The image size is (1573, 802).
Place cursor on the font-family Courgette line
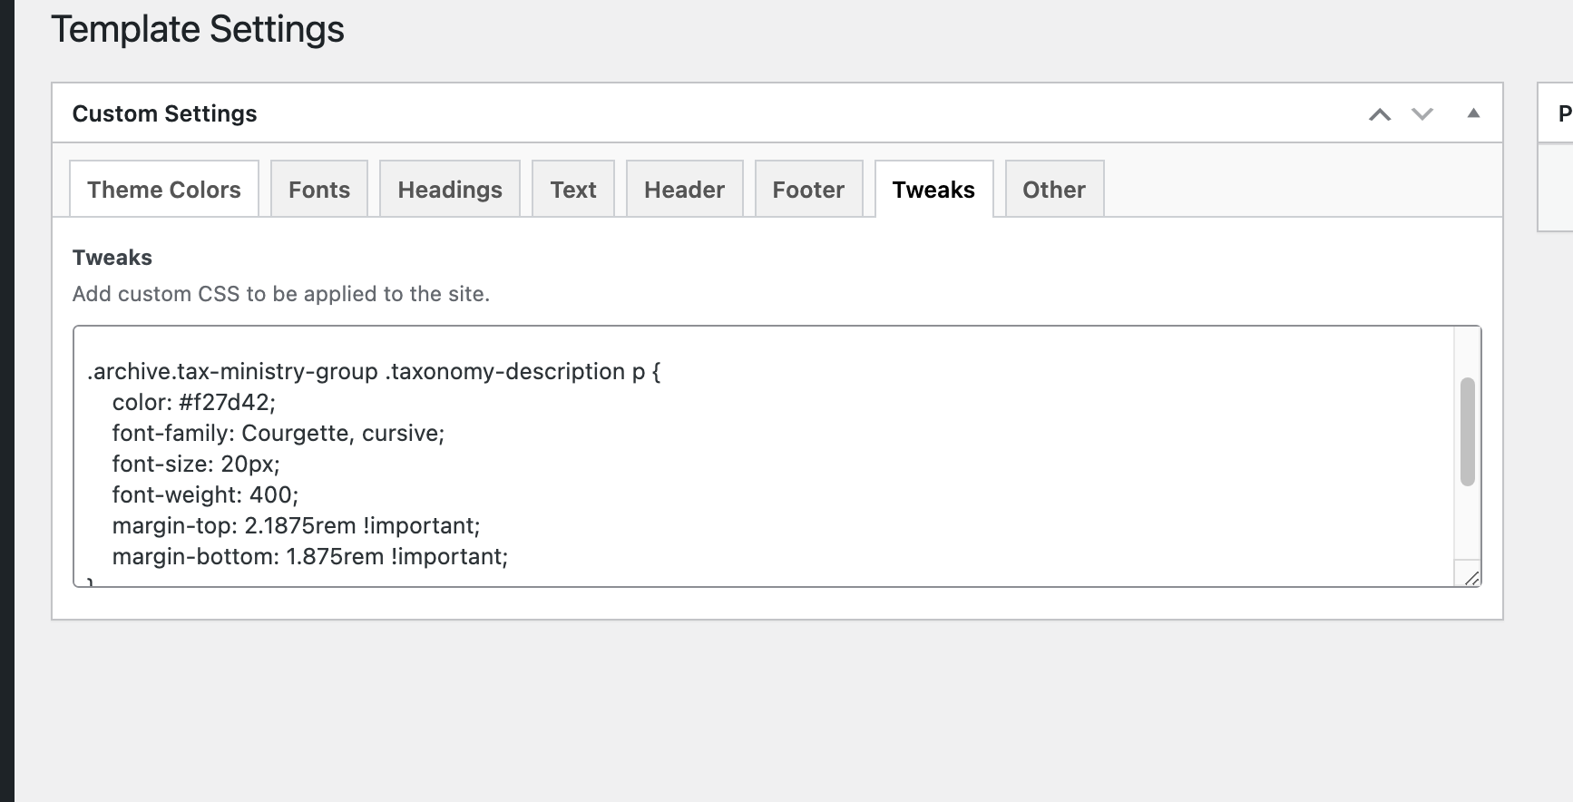tap(278, 433)
